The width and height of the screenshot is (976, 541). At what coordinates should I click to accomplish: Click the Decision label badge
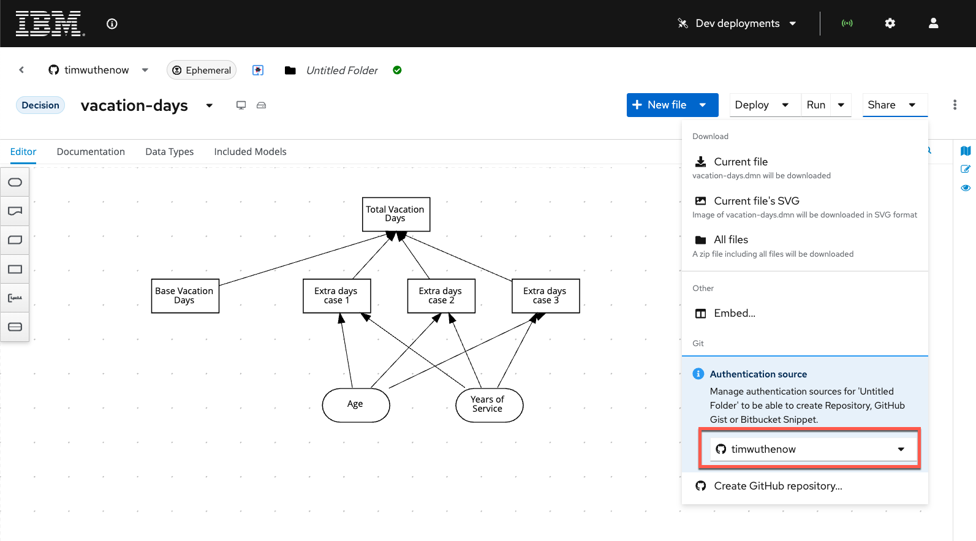click(40, 105)
